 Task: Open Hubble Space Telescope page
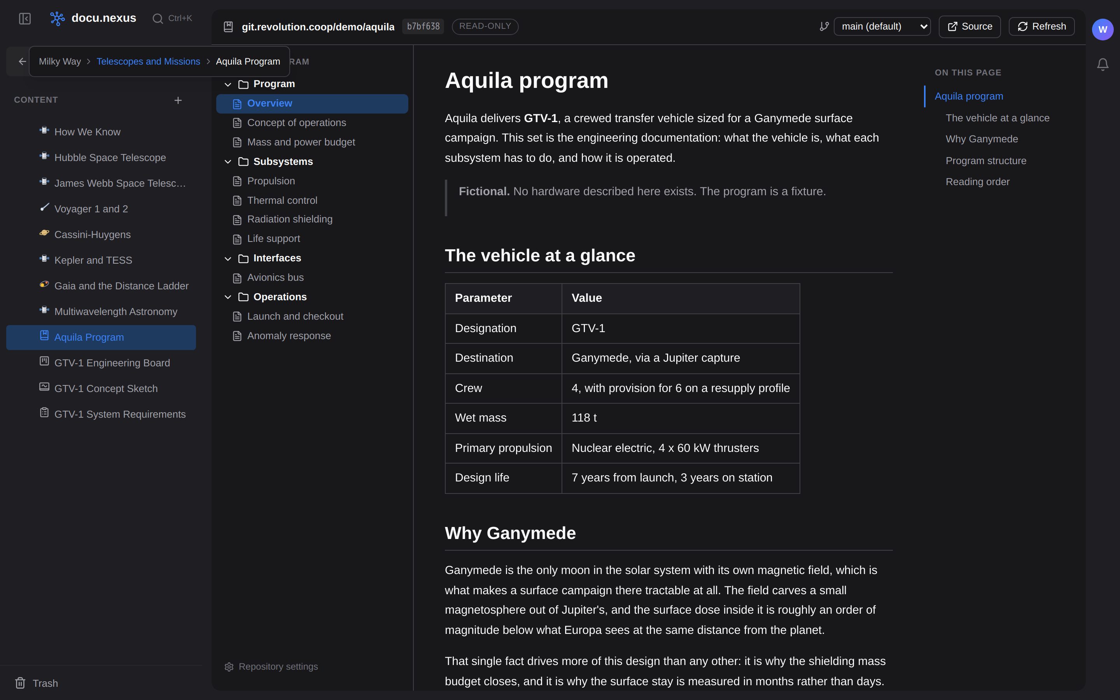tap(101, 158)
